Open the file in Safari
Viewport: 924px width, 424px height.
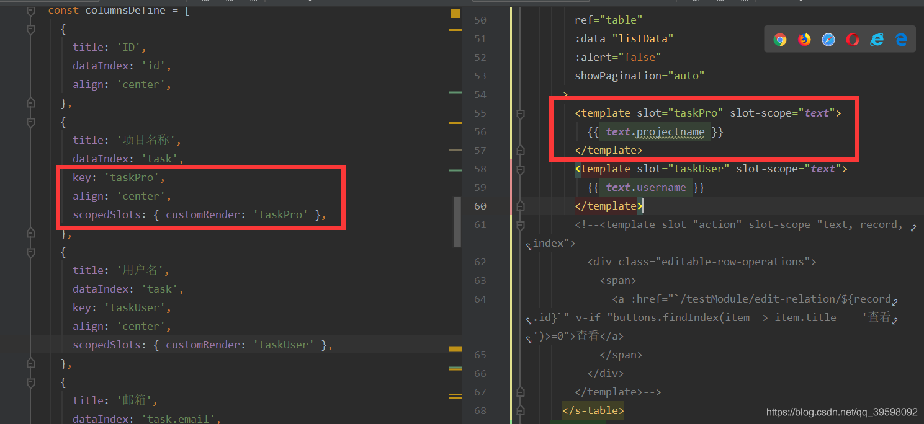click(828, 39)
